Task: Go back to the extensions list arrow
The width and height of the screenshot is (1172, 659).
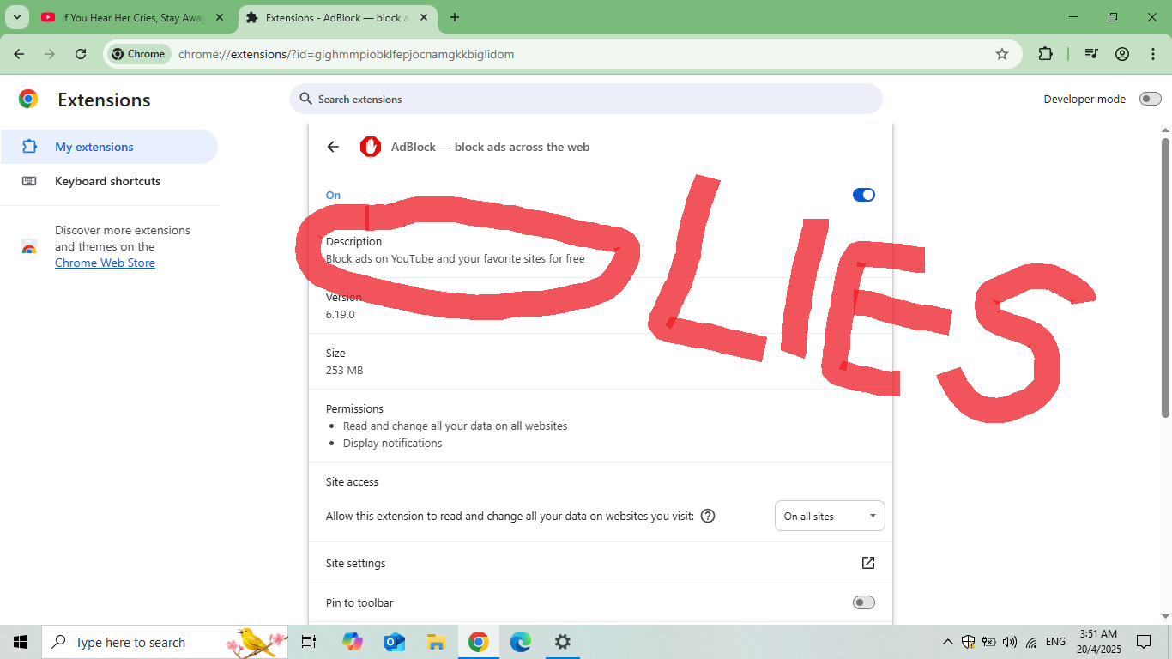Action: 333,147
